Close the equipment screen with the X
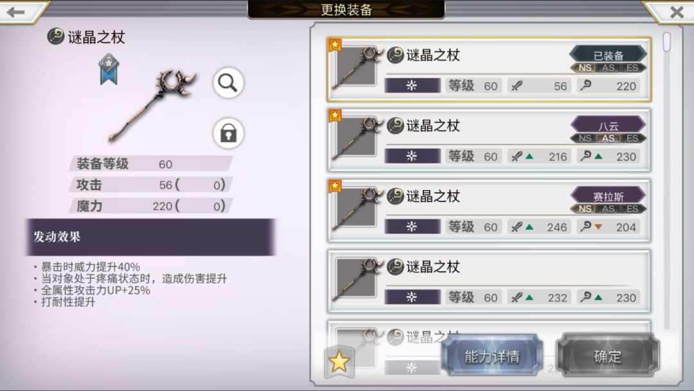694x391 pixels. 677,12
